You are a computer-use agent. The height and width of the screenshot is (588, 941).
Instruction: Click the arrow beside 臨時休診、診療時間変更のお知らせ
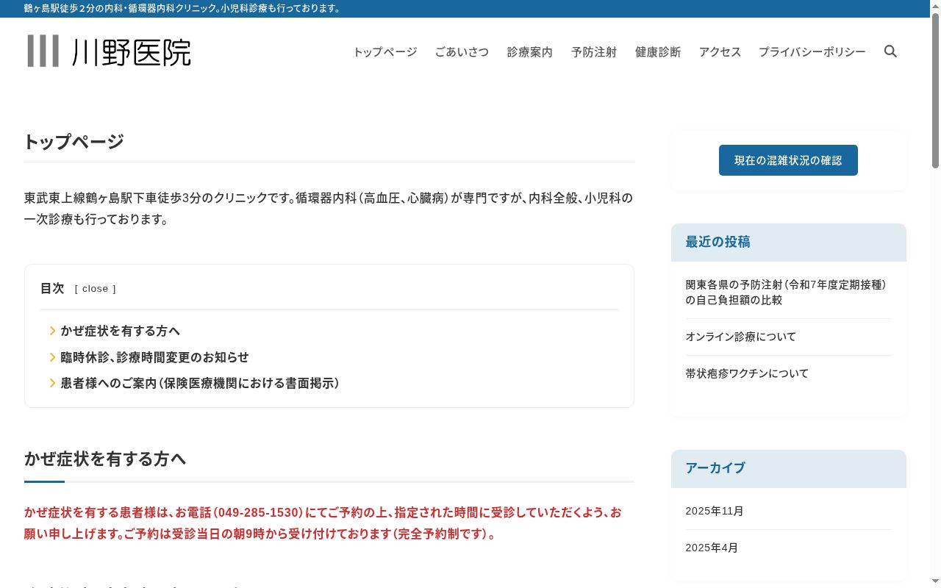(x=53, y=357)
